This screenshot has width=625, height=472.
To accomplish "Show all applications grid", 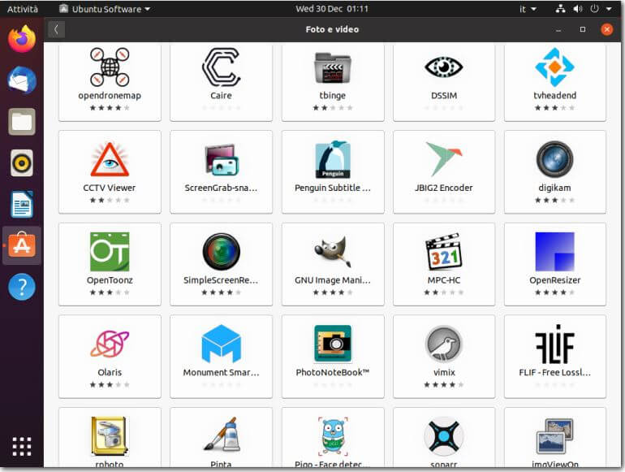I will coord(22,447).
